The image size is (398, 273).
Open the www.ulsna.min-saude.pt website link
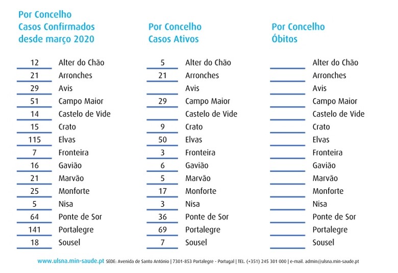coord(71,261)
